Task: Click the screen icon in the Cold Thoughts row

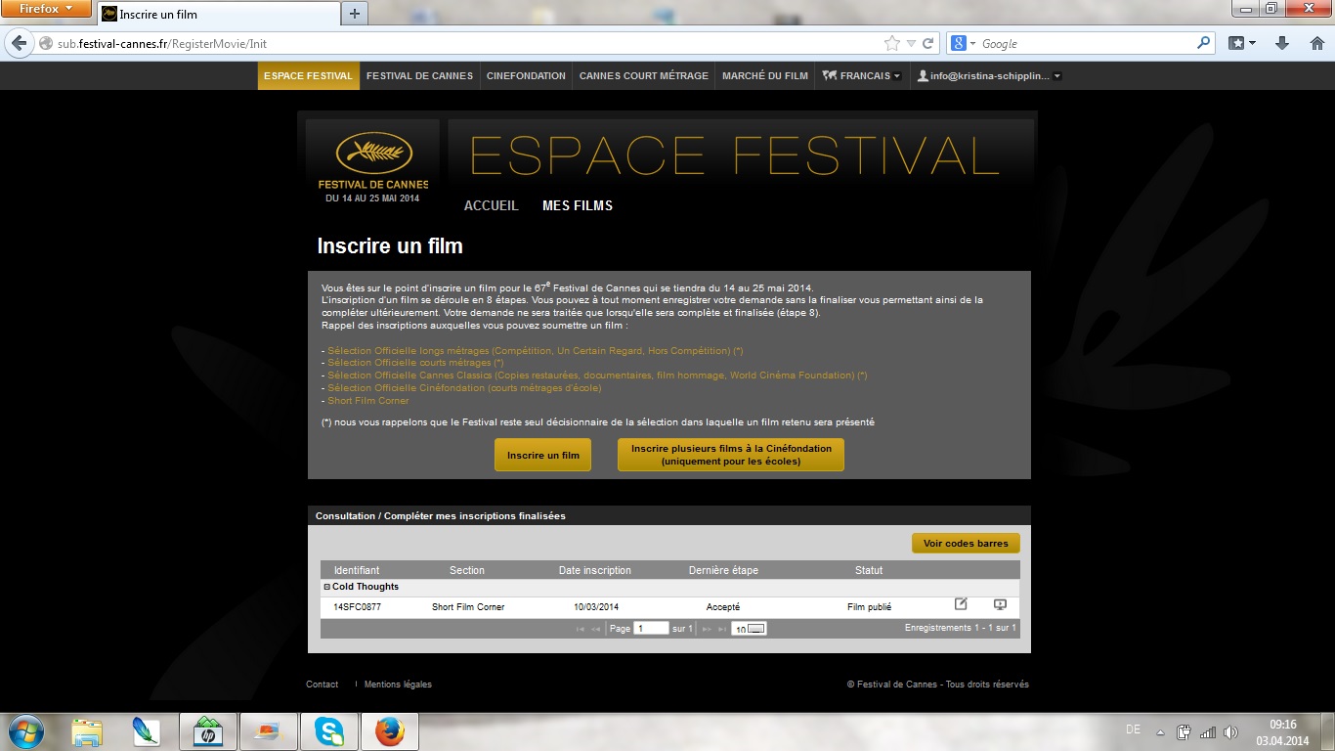Action: [x=1000, y=605]
